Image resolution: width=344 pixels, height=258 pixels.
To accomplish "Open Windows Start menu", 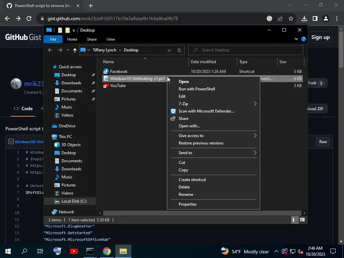I will (8, 251).
